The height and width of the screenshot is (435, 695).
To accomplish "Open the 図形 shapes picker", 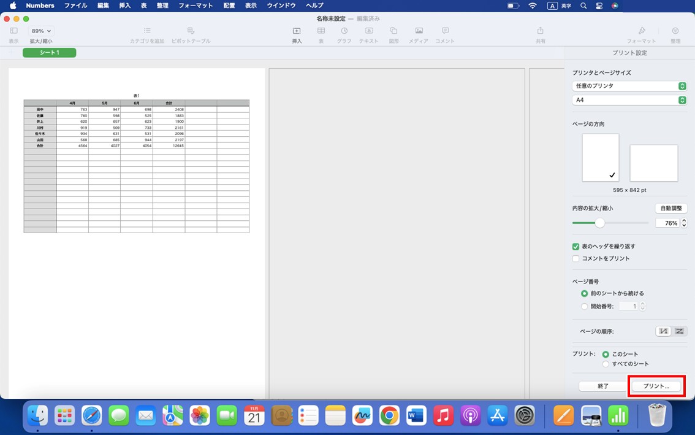I will click(393, 34).
